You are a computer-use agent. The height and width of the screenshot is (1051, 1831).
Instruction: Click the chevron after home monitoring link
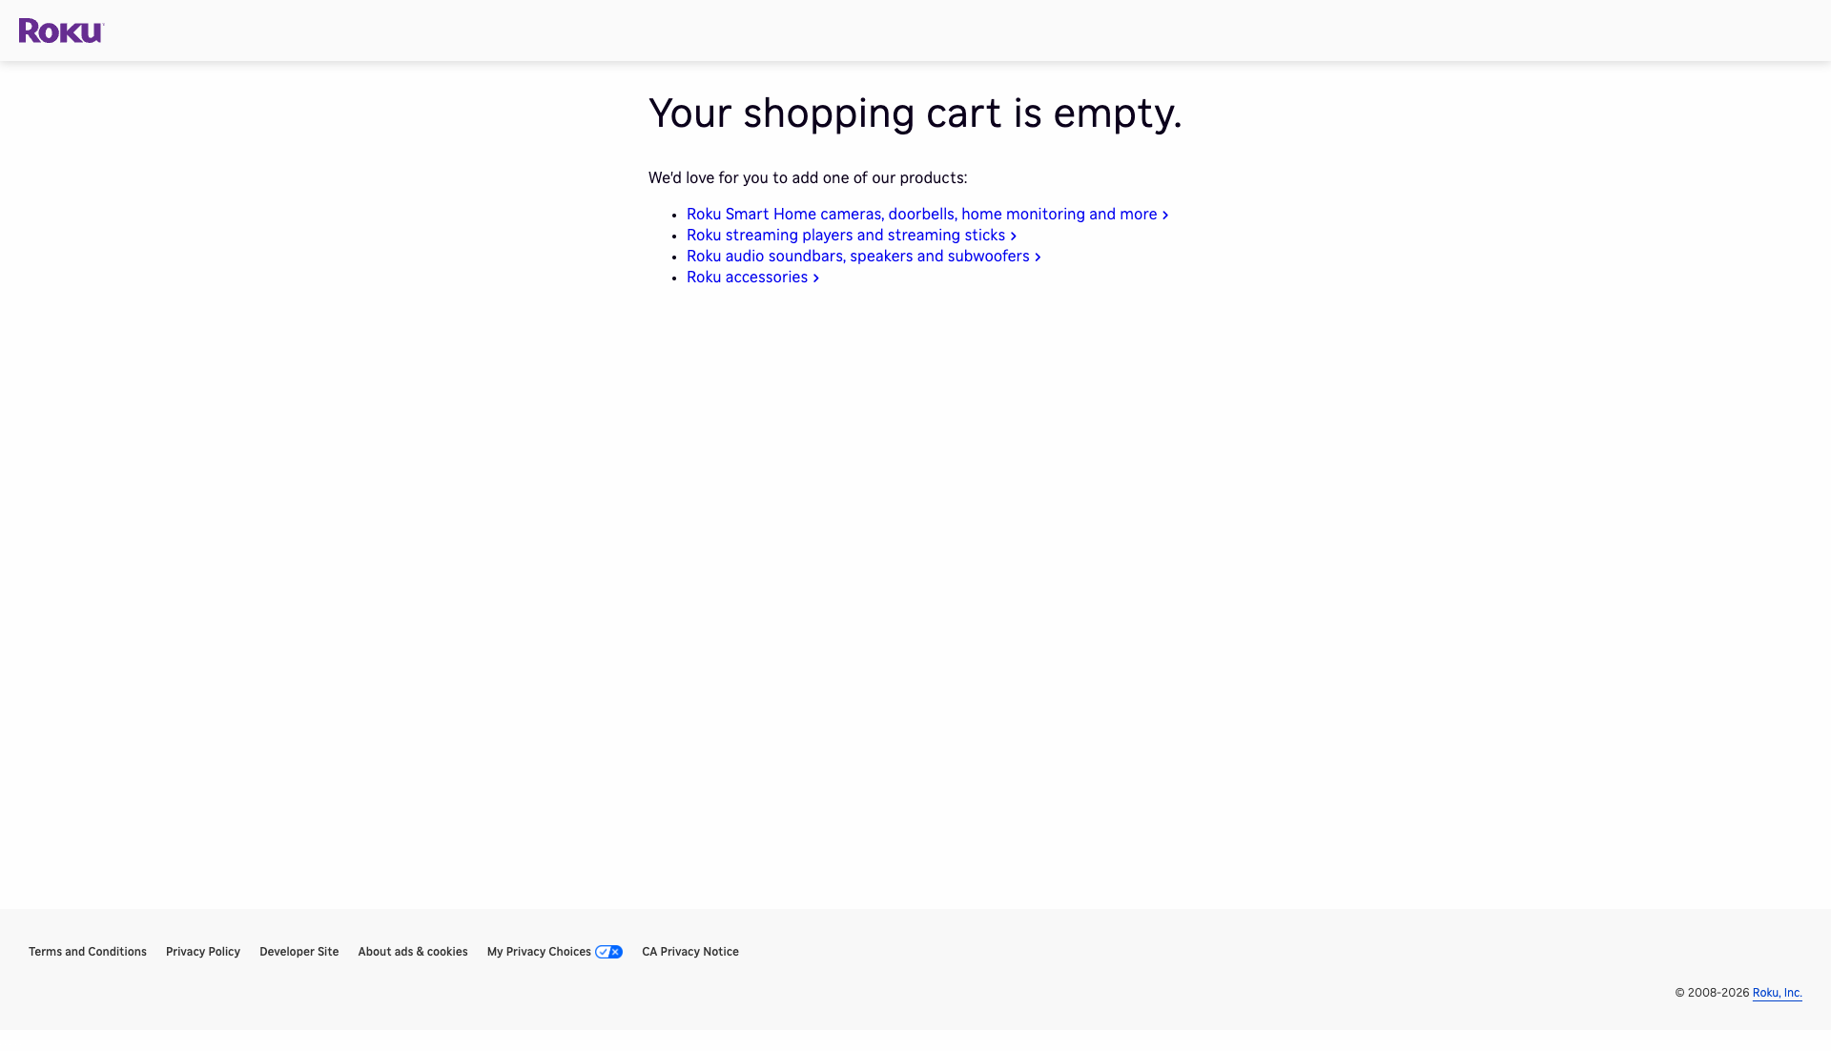coord(1164,215)
